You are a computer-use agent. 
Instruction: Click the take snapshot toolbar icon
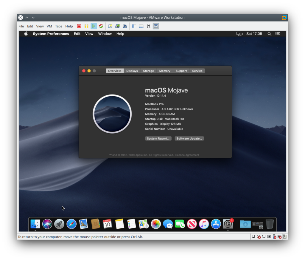[110, 26]
